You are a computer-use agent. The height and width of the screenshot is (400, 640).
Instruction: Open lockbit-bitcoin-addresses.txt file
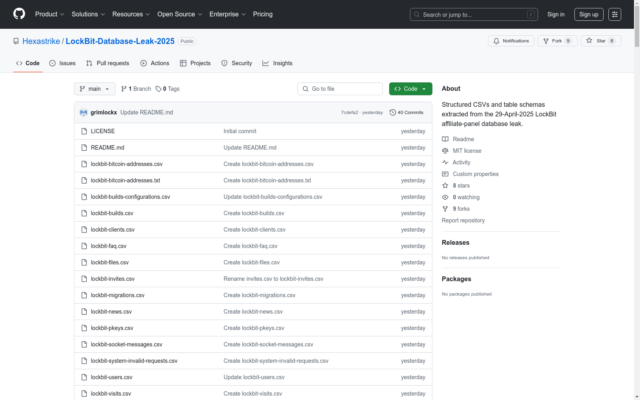tap(126, 180)
